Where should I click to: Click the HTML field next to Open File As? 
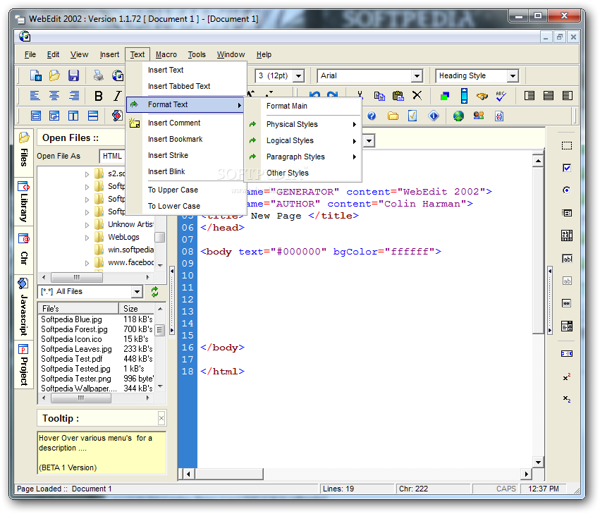[x=112, y=156]
